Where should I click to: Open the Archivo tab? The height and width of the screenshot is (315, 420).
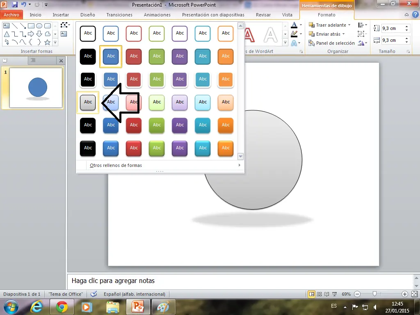click(x=11, y=15)
